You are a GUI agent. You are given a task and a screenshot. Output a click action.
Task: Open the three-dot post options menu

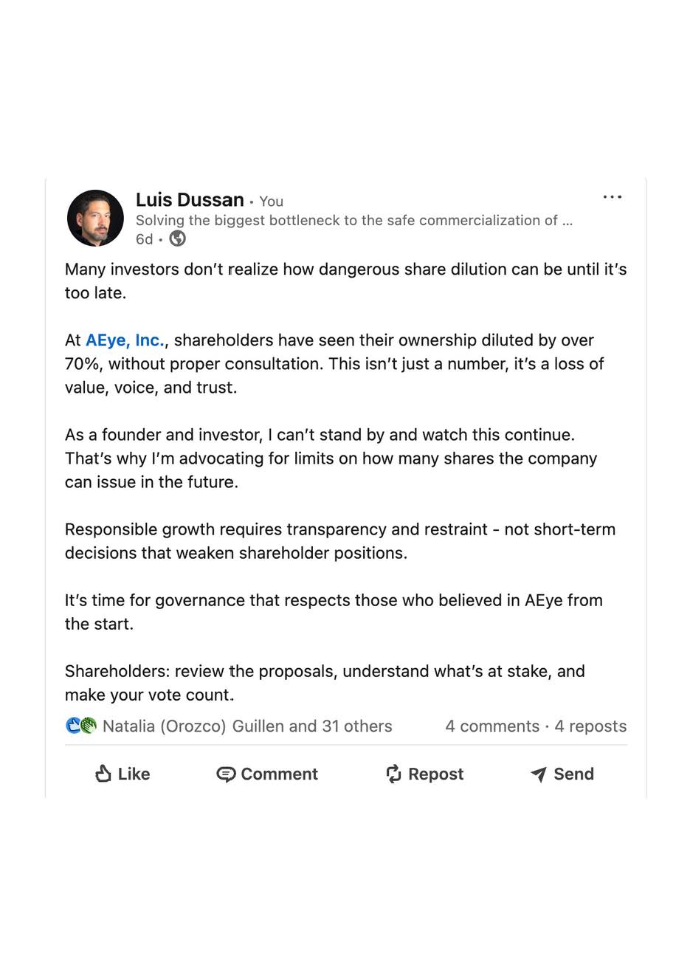[612, 197]
